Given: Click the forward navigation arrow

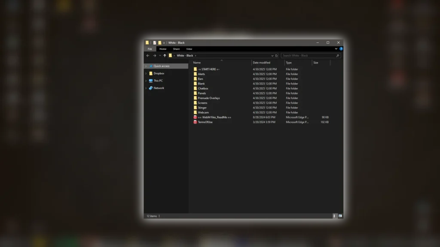Looking at the screenshot, I should pyautogui.click(x=155, y=56).
